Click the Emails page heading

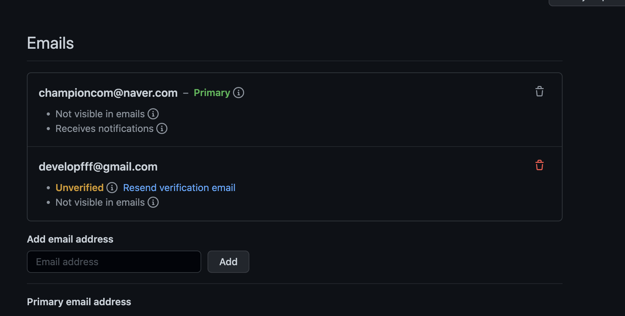[x=50, y=43]
